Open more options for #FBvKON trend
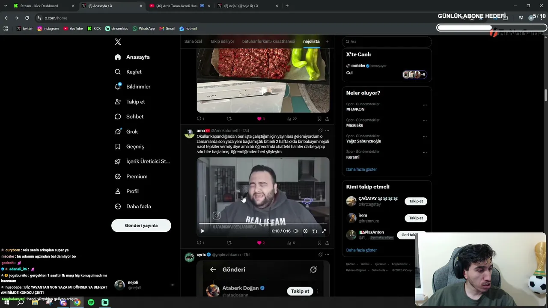 pyautogui.click(x=425, y=105)
